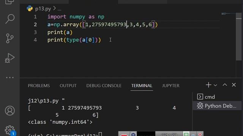Click line number 1 in gutter
Screen dimensions: 243x136
[x=35, y=17]
